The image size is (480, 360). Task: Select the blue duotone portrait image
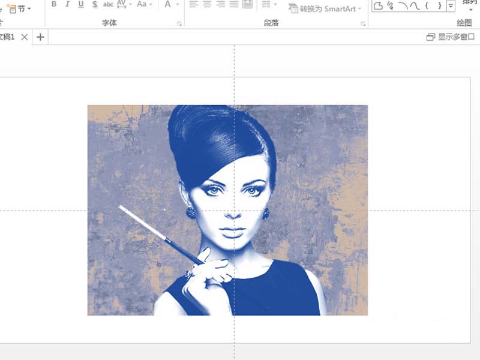[227, 210]
